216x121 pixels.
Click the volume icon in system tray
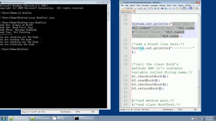pos(202,118)
